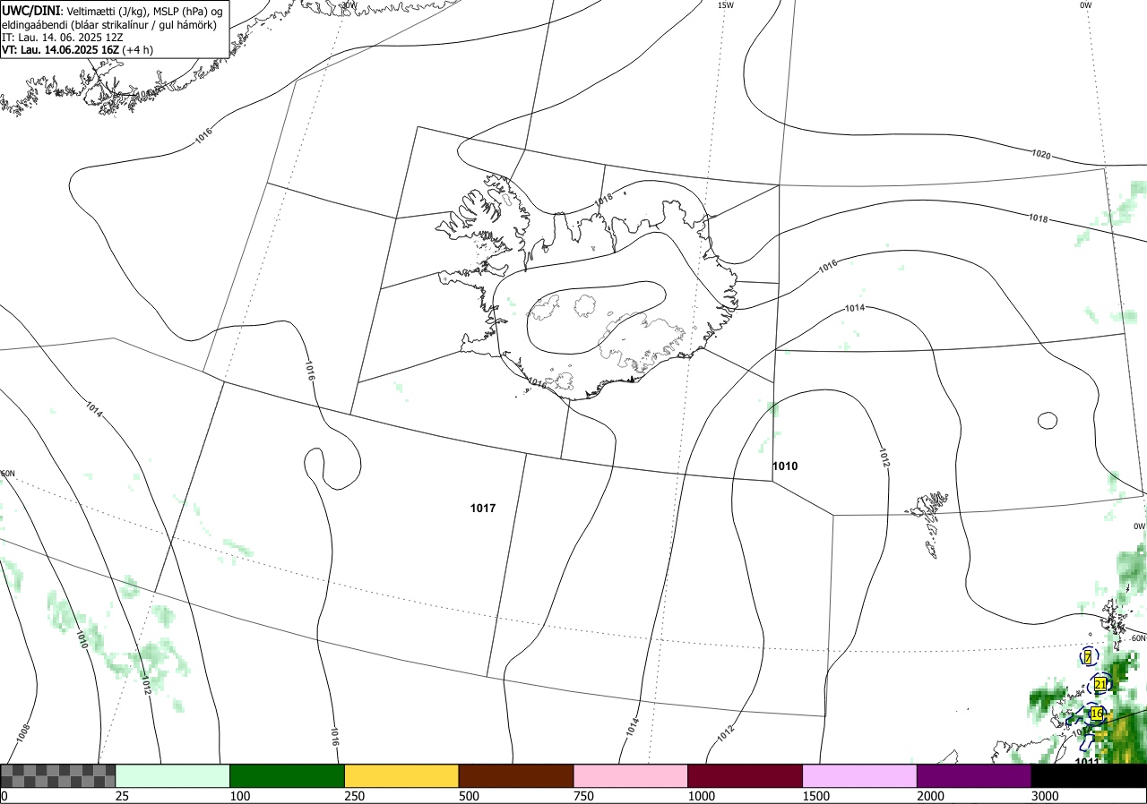The height and width of the screenshot is (804, 1147).
Task: Click the legend value "1500"
Action: [x=816, y=796]
